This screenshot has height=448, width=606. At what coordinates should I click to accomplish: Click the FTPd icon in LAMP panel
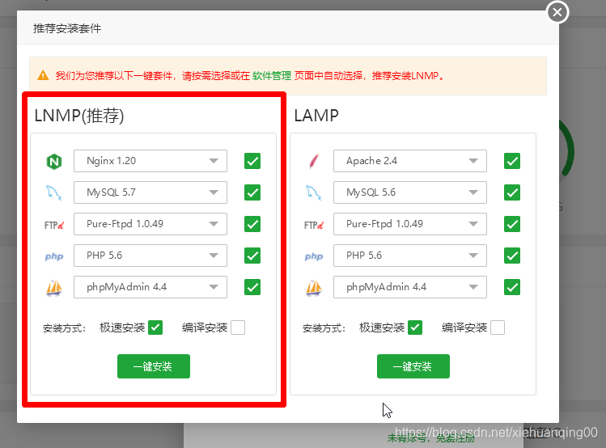coord(314,225)
